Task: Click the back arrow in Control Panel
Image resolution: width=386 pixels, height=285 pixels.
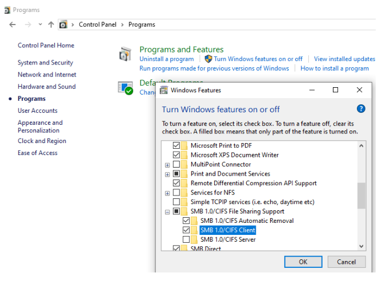Action: pyautogui.click(x=13, y=25)
